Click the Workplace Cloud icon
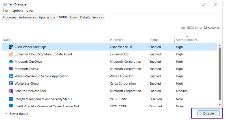Image resolution: width=225 pixels, height=120 pixels. coord(11,83)
